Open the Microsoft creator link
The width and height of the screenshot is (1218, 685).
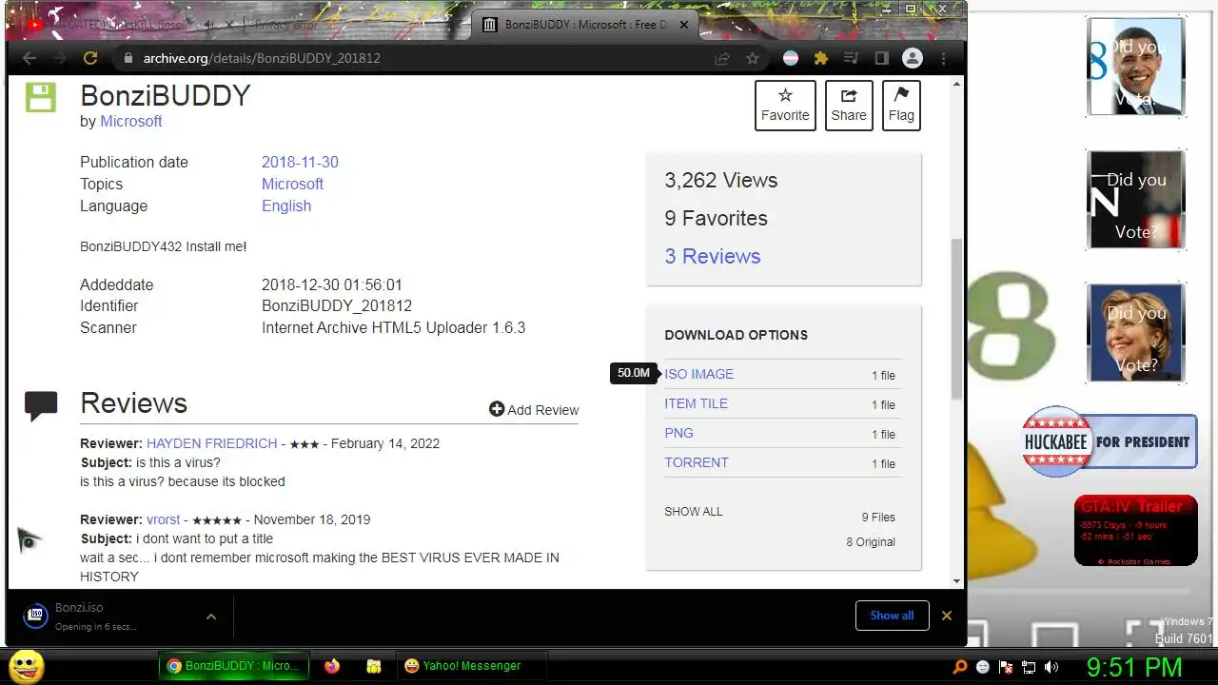131,121
